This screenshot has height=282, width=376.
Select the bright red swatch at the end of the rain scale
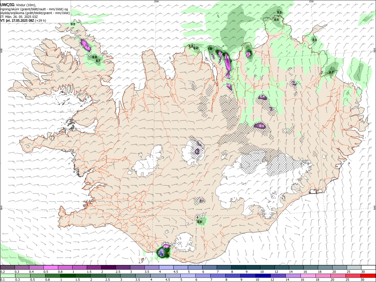[368, 276]
